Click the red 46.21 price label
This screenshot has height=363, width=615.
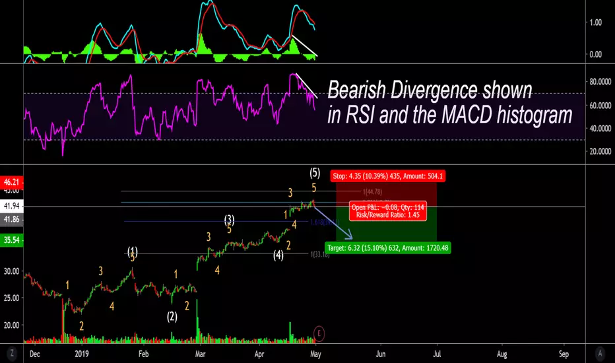pos(11,182)
